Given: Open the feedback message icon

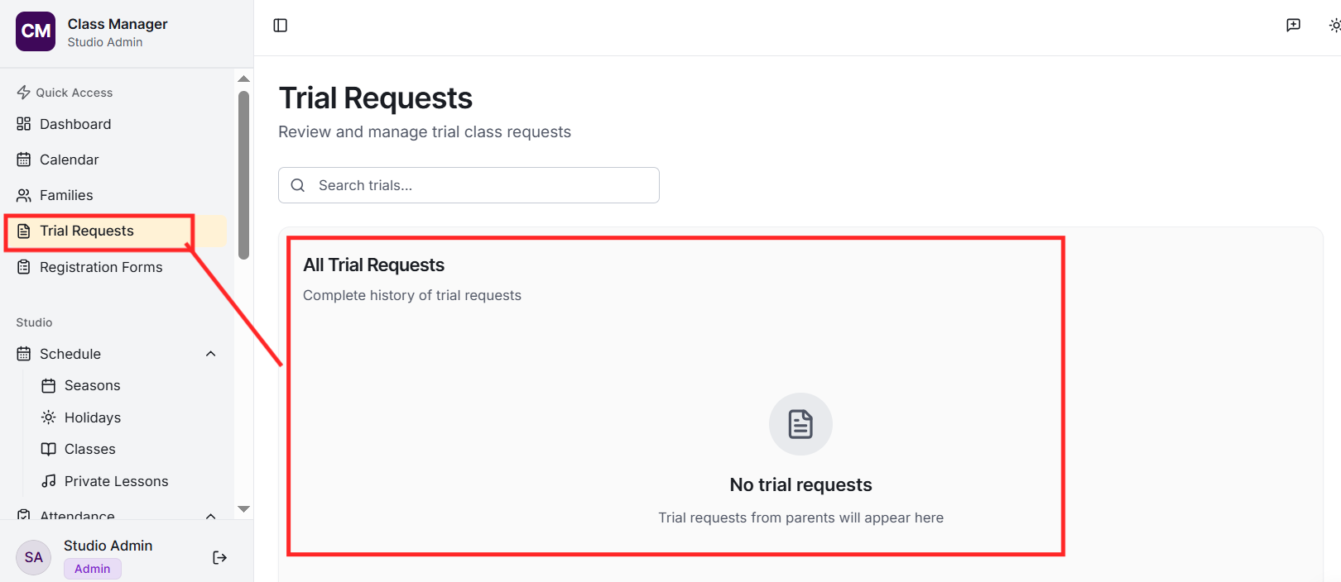Looking at the screenshot, I should coord(1293,26).
